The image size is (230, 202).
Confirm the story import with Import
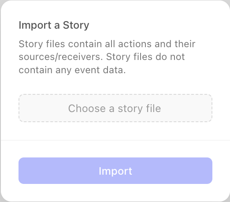[x=115, y=171]
